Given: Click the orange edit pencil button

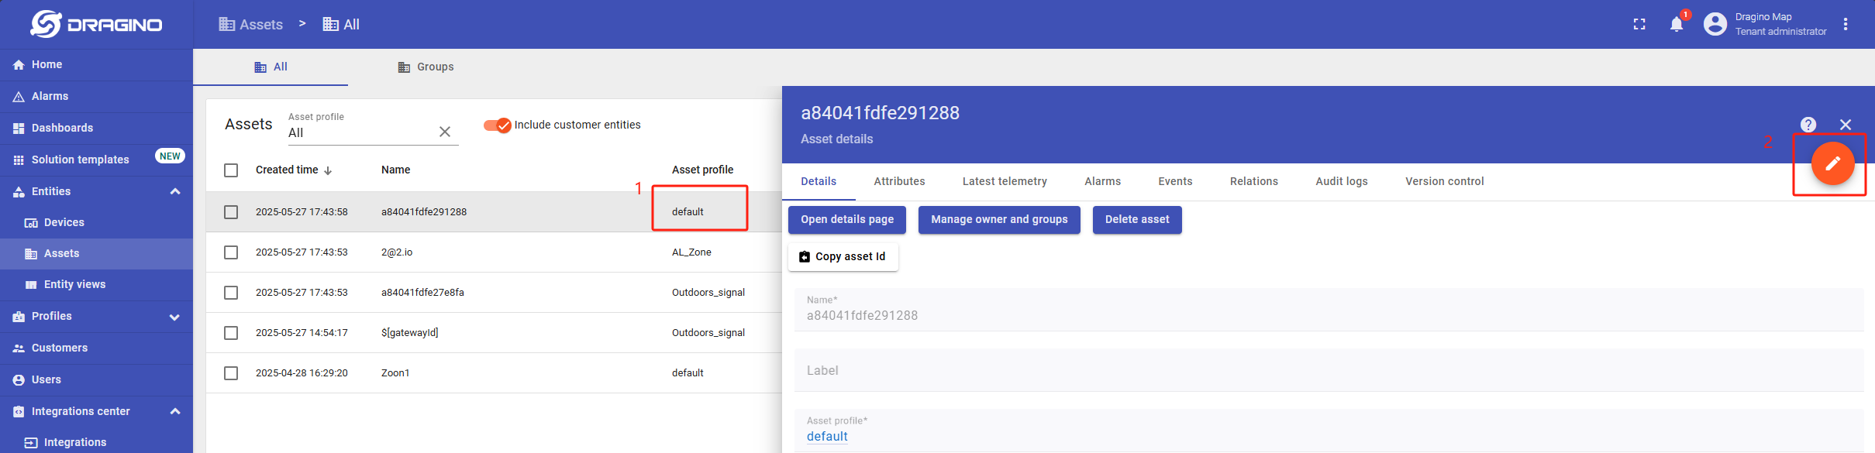Looking at the screenshot, I should pyautogui.click(x=1832, y=163).
